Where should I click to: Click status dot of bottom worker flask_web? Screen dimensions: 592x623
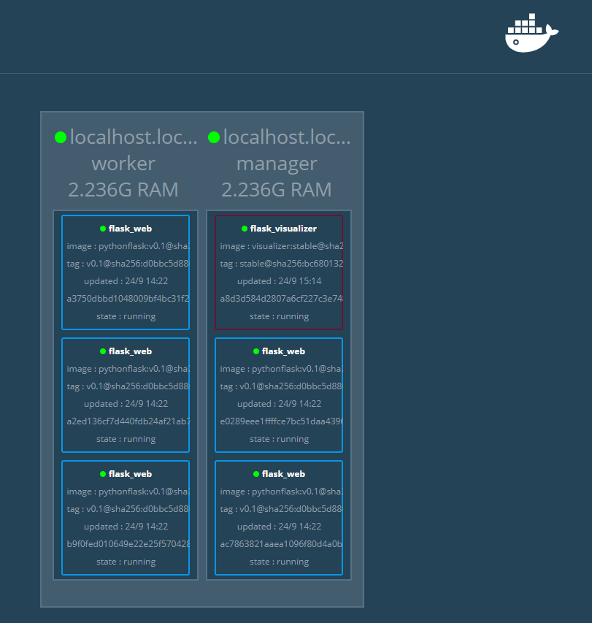click(103, 474)
